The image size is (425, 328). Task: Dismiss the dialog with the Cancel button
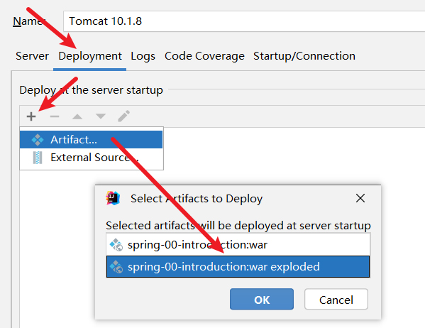click(336, 299)
